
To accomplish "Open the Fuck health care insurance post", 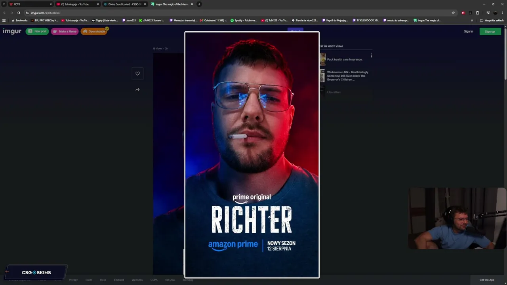I will 345,59.
